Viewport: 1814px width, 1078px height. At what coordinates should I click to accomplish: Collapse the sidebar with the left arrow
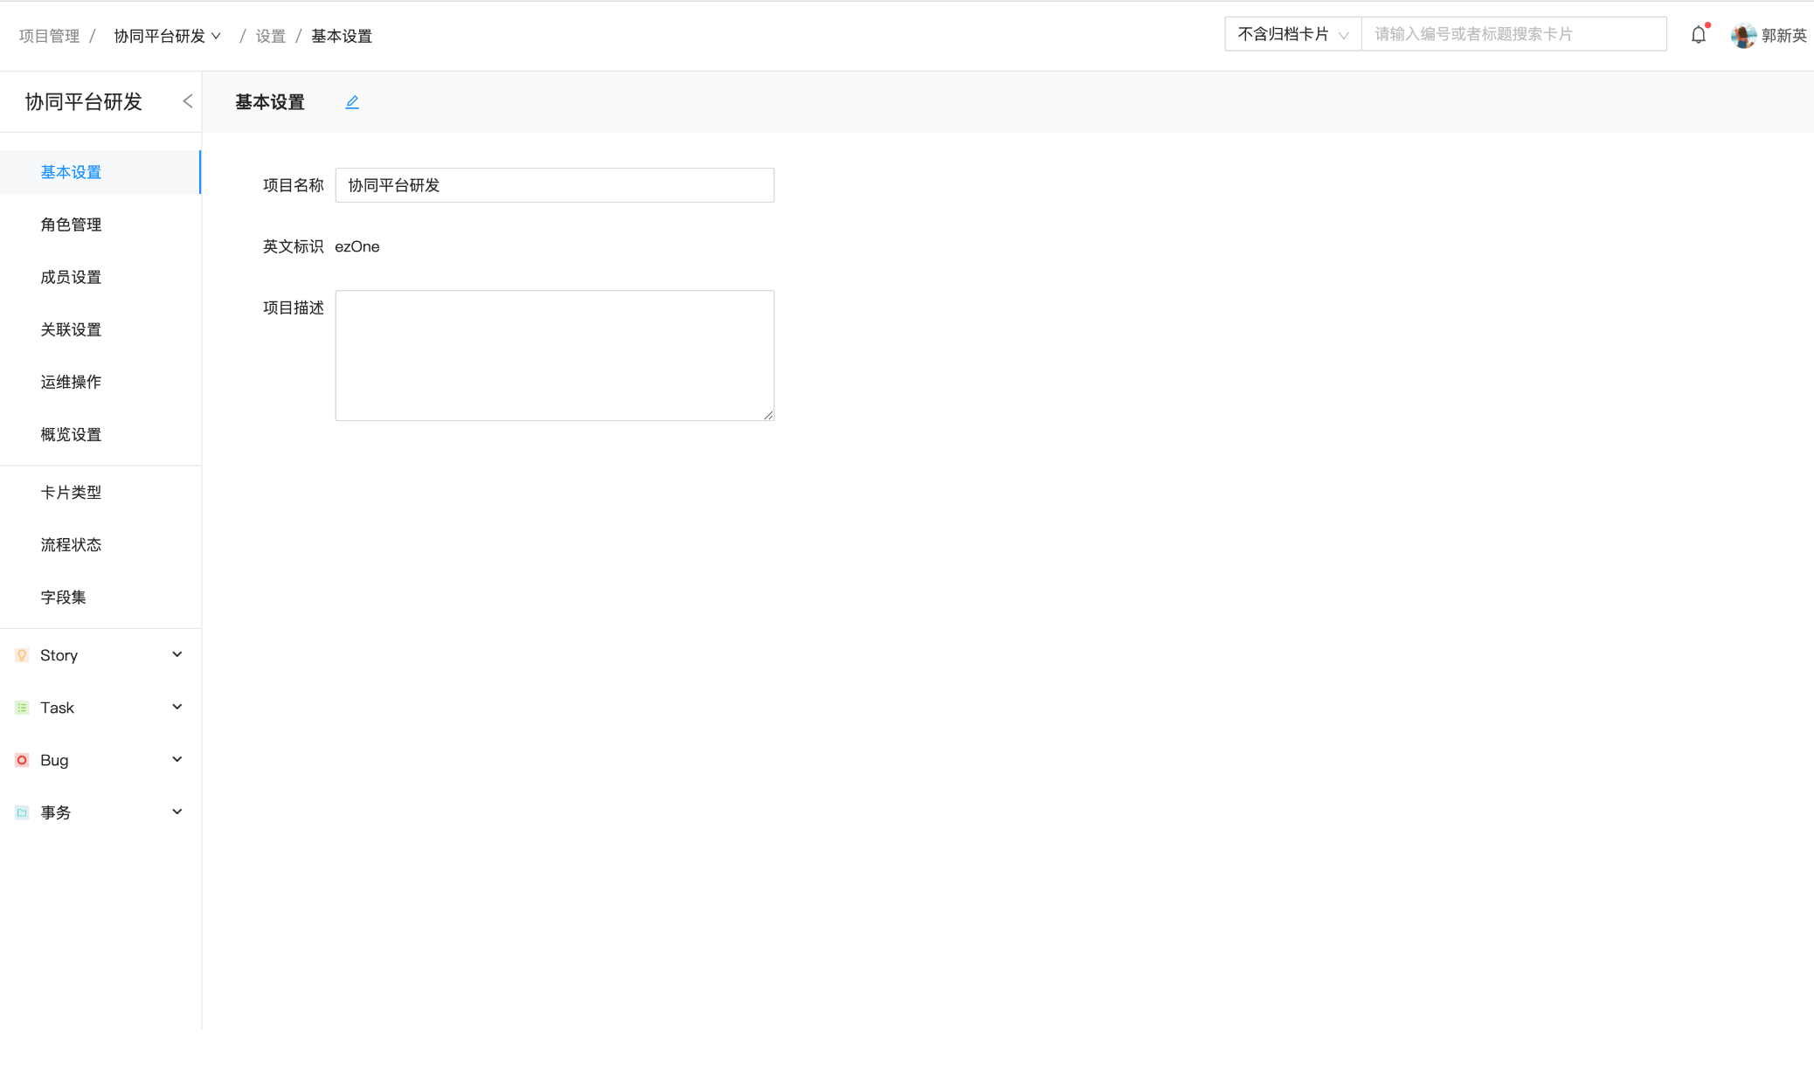(187, 101)
